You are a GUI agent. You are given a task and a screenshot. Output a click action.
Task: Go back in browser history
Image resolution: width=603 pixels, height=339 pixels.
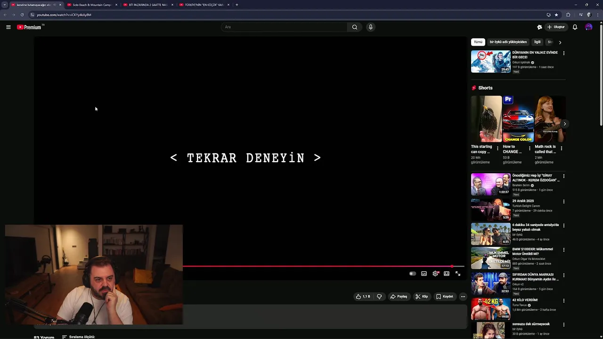[x=5, y=15]
